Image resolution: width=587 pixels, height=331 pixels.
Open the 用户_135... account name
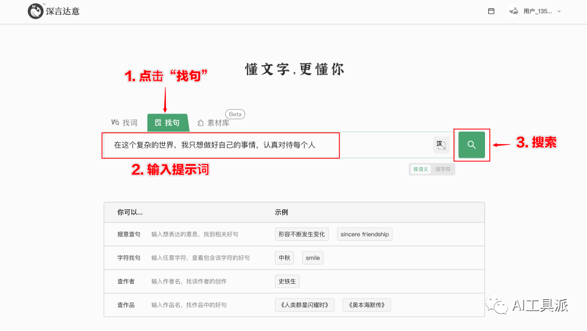point(538,11)
